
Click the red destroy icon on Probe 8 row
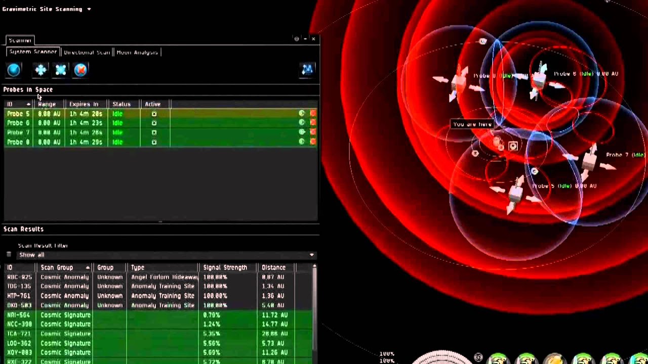point(312,142)
